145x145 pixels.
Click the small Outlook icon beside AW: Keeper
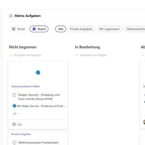[14, 106]
